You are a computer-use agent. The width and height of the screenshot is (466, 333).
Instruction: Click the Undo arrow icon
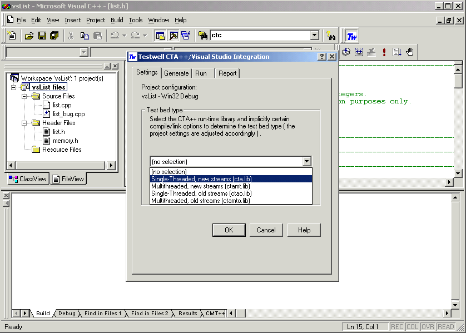[115, 36]
